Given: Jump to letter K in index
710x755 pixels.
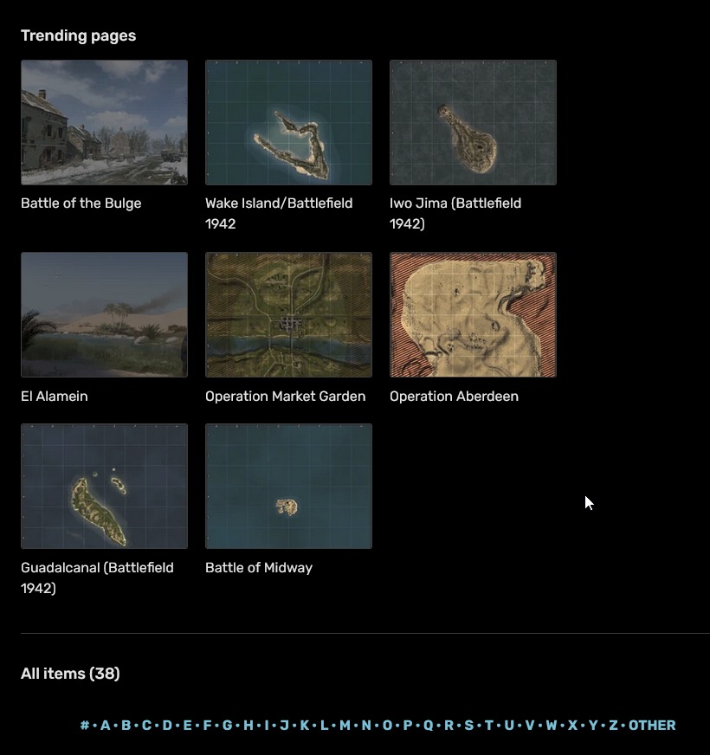Looking at the screenshot, I should (x=305, y=726).
